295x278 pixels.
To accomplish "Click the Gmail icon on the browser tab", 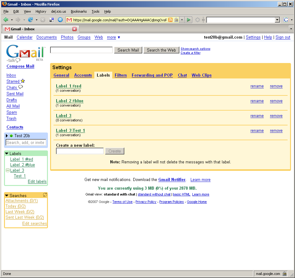I will (x=7, y=29).
